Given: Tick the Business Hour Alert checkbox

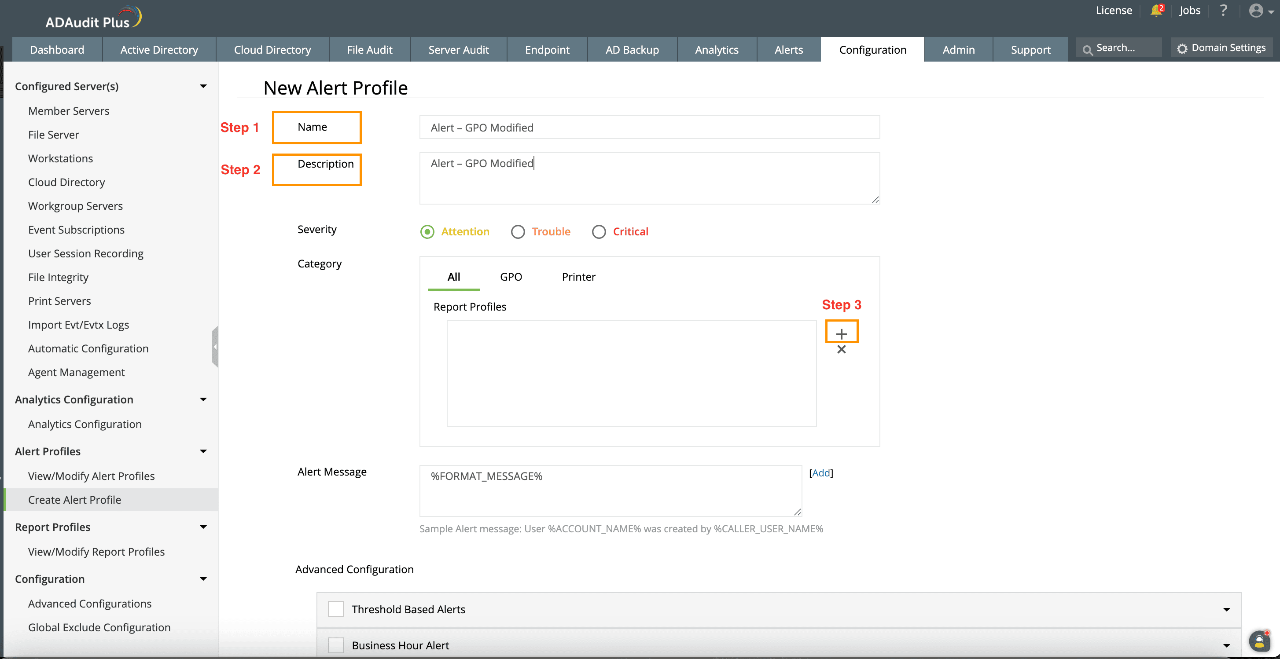Looking at the screenshot, I should pos(336,645).
